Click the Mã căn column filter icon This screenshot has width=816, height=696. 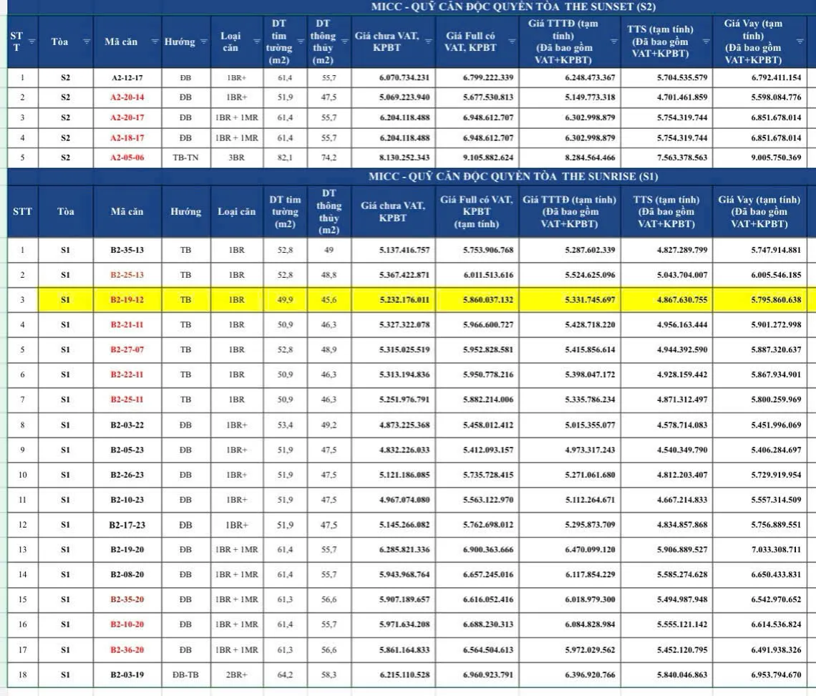155,42
